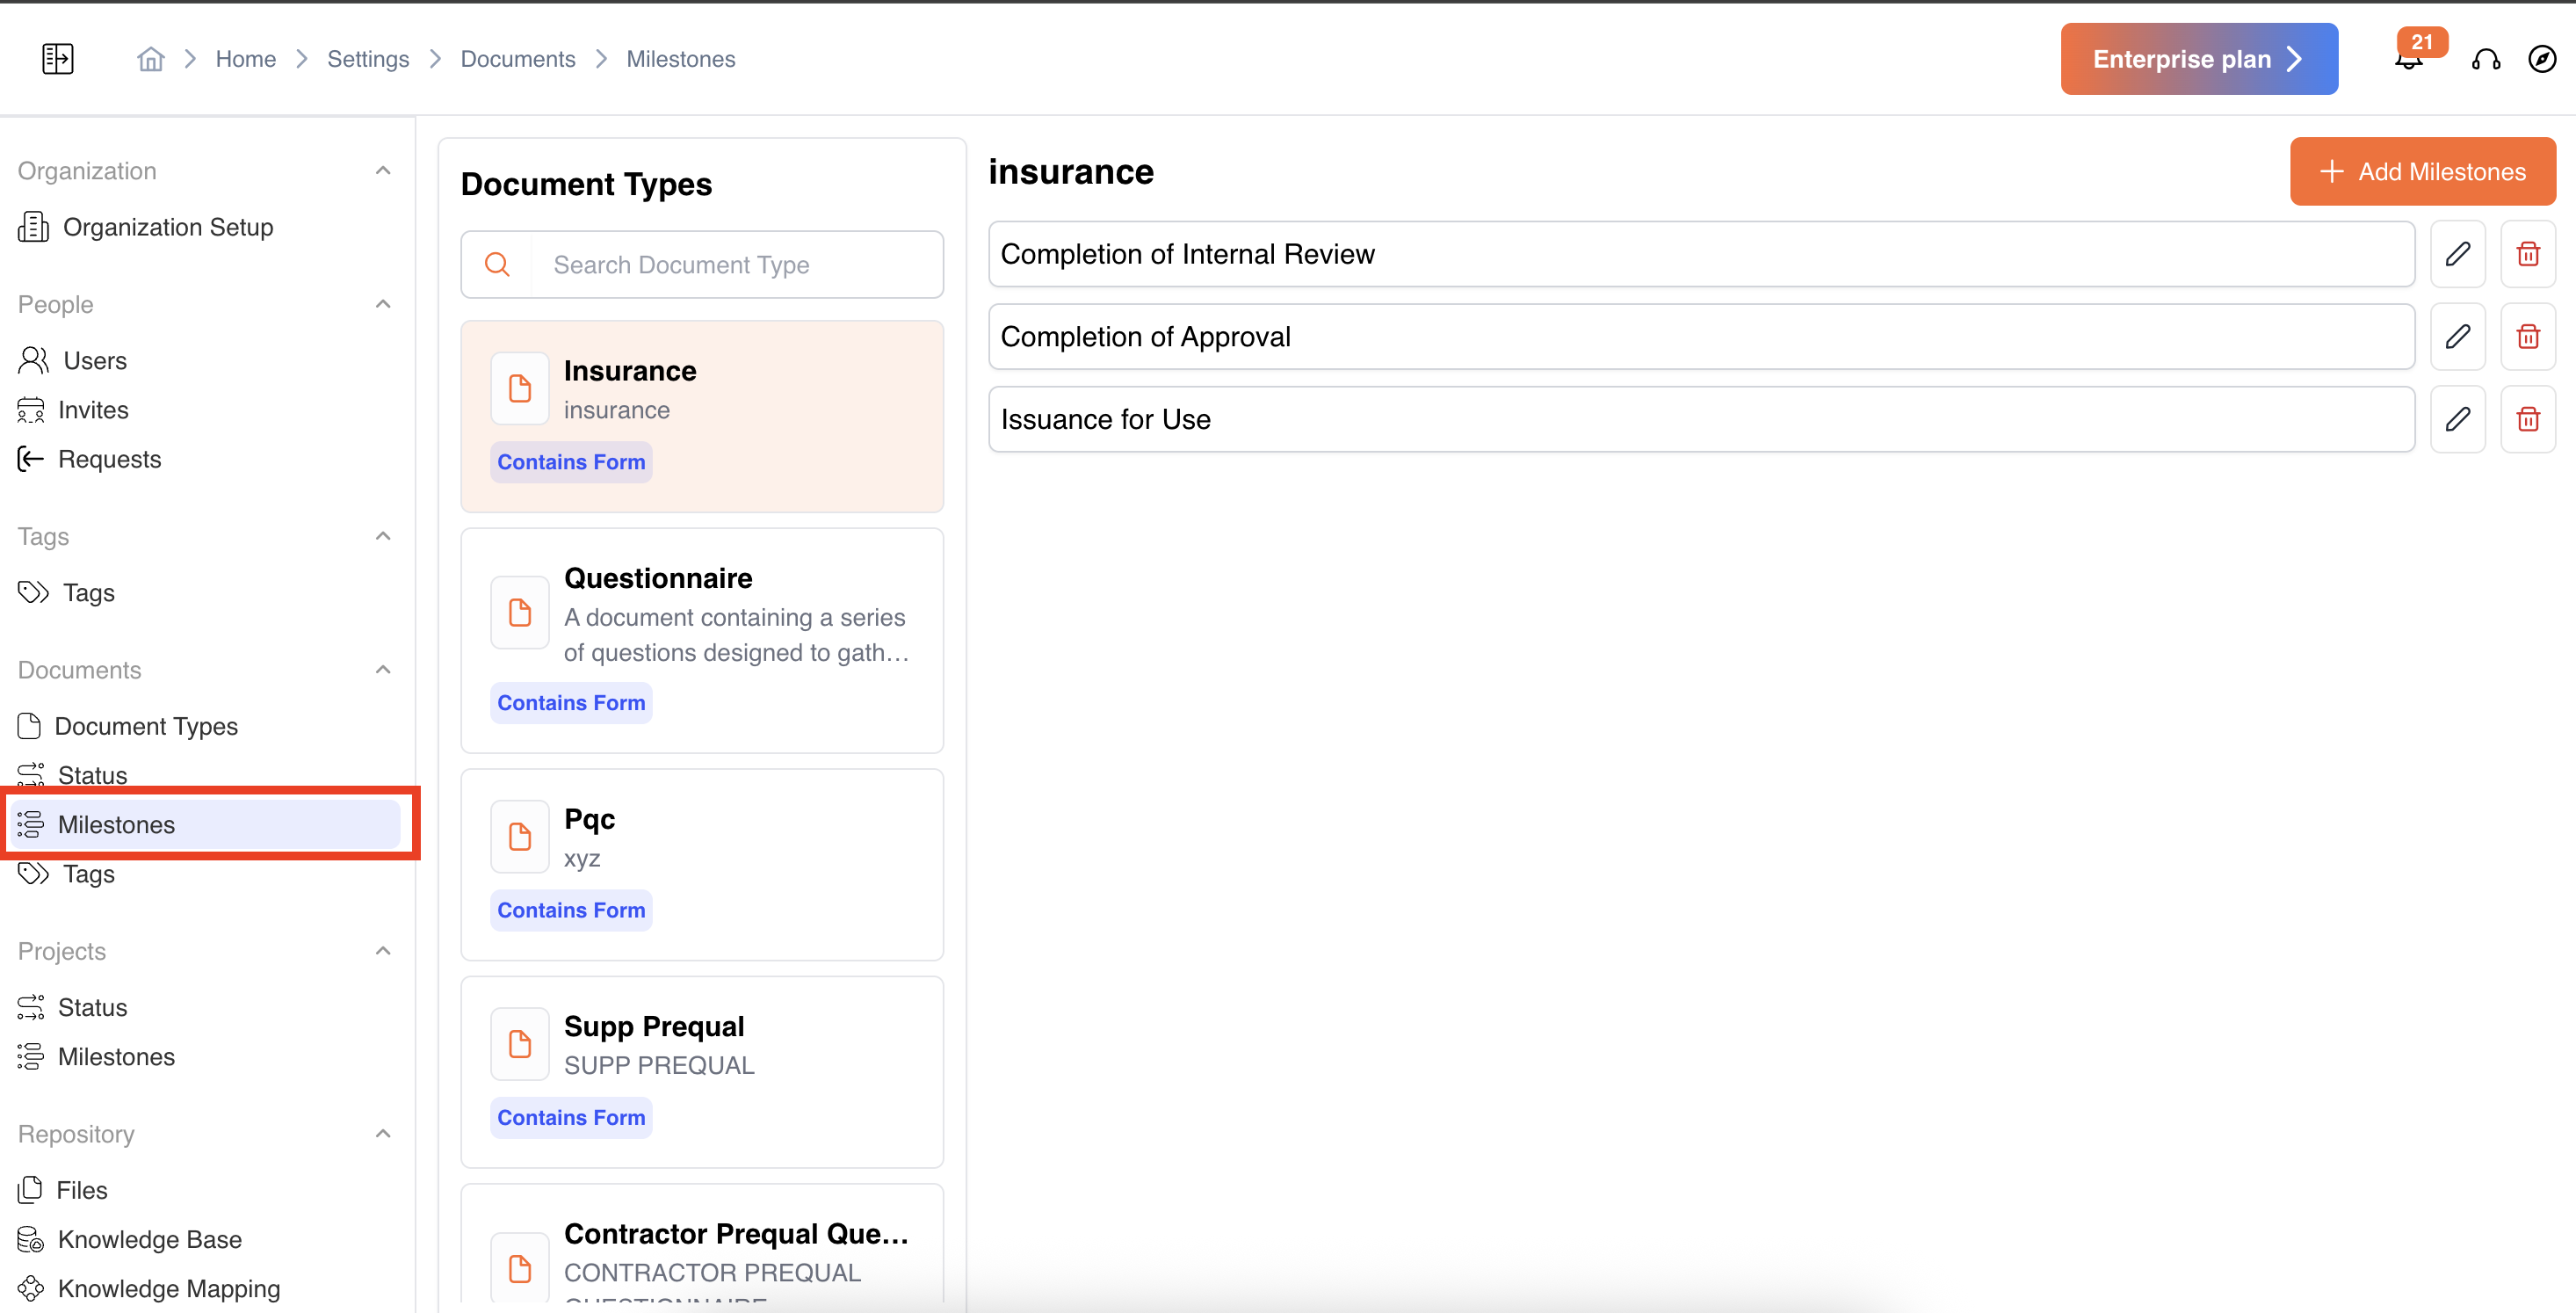Delete the Issuance for Use milestone
2576x1313 pixels.
pos(2527,420)
